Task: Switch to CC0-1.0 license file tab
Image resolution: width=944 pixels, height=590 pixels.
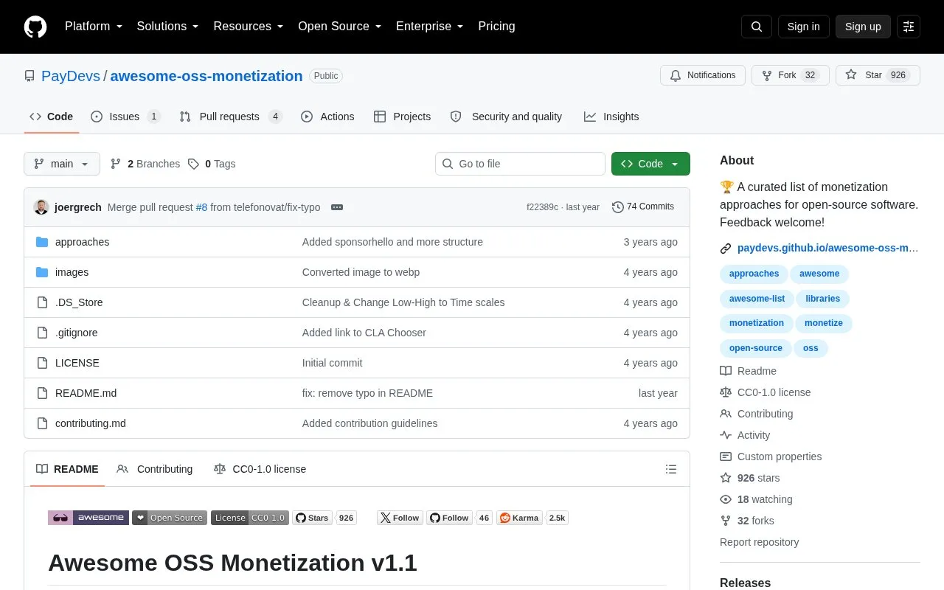Action: pos(260,469)
